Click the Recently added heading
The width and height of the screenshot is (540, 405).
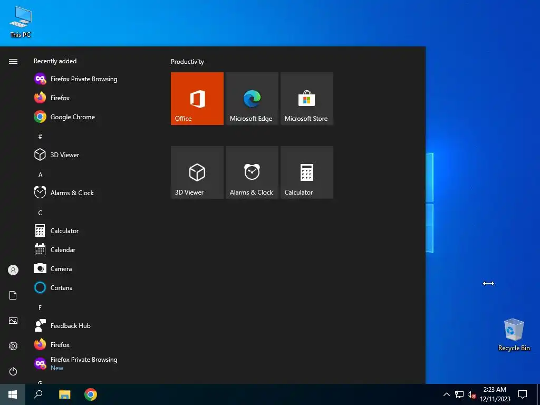(x=55, y=61)
